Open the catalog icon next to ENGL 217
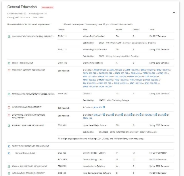This screenshot has width=184, height=176. (x=104, y=115)
